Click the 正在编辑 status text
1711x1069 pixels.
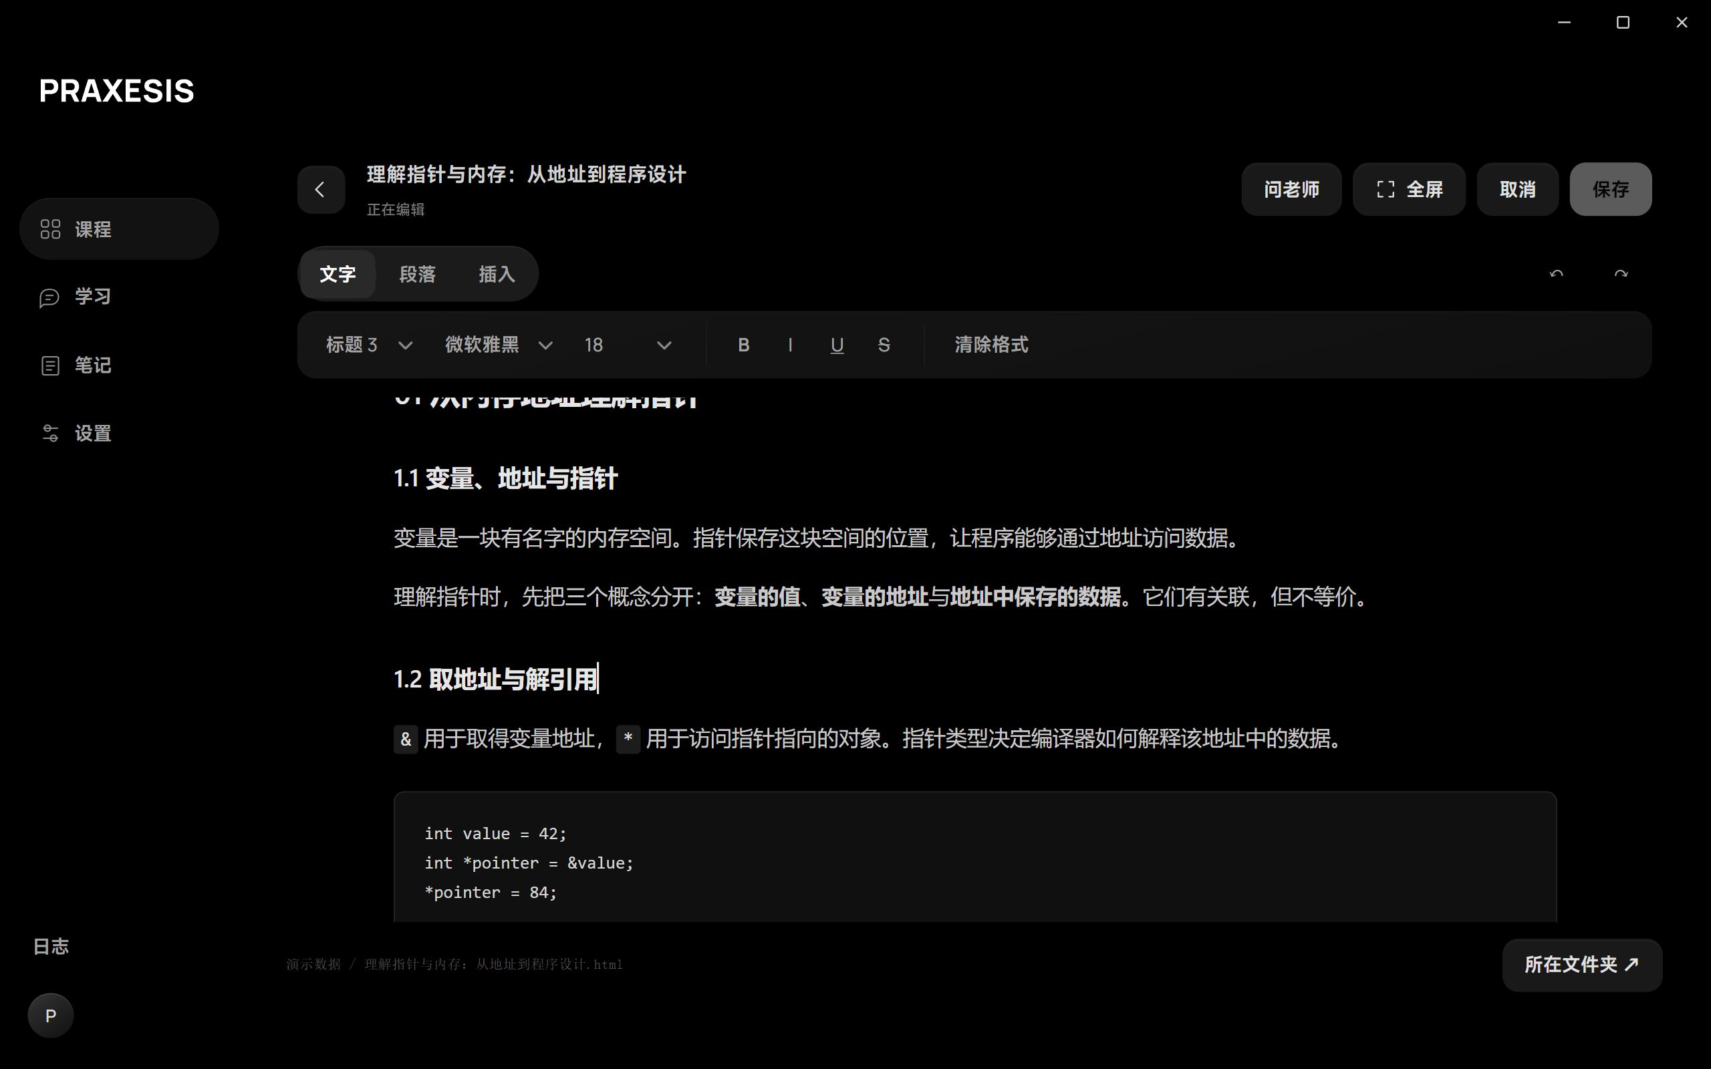(x=396, y=210)
